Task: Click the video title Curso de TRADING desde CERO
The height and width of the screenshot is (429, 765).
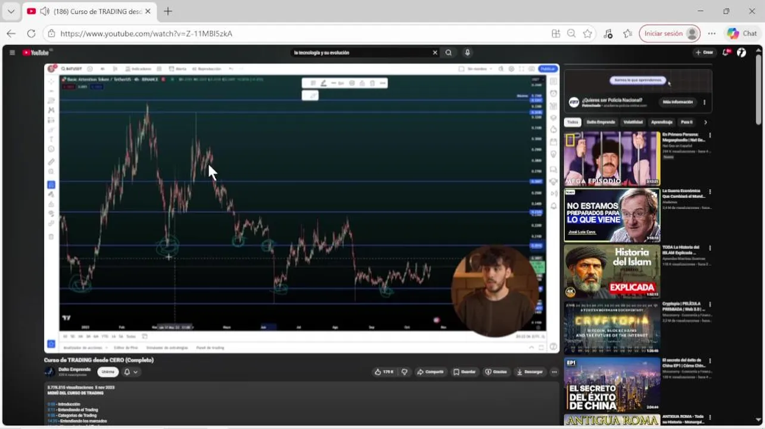Action: tap(99, 360)
